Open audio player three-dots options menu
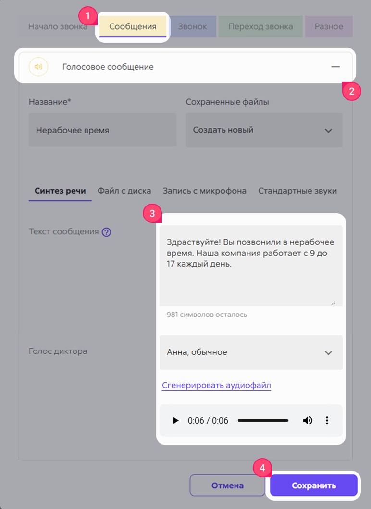 coord(327,420)
